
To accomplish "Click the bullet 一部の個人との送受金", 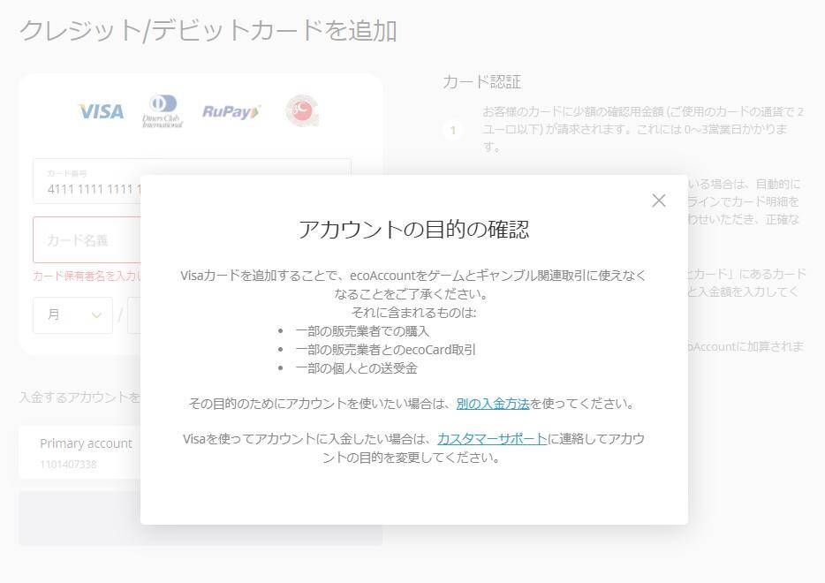I will 356,368.
